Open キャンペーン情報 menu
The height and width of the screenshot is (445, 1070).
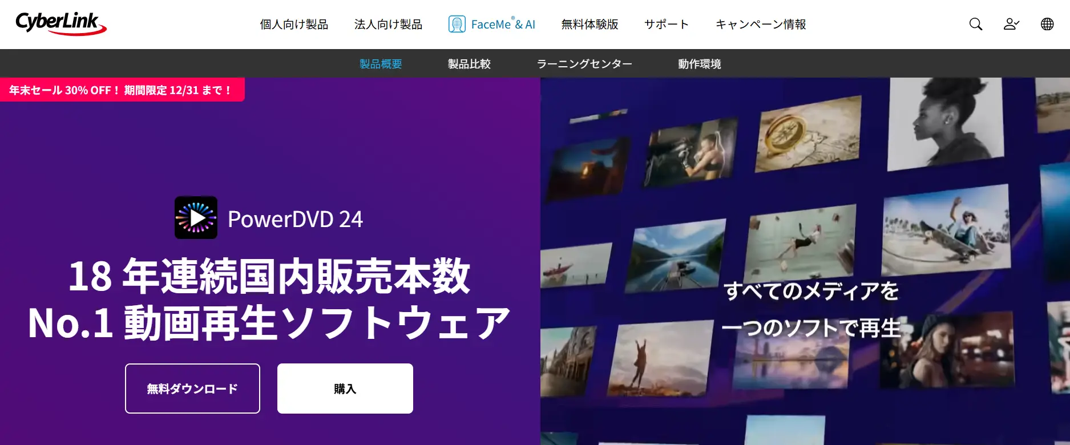point(761,25)
